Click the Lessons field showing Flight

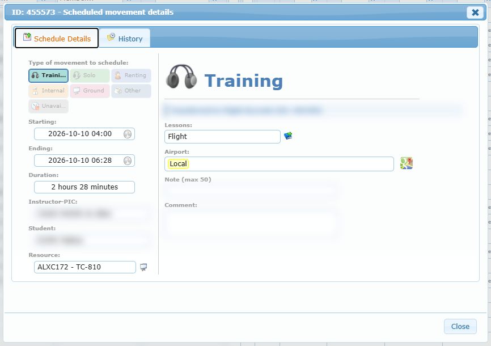(222, 137)
